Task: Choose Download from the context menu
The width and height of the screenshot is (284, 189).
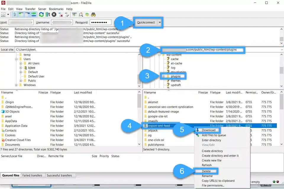Action: point(209,130)
